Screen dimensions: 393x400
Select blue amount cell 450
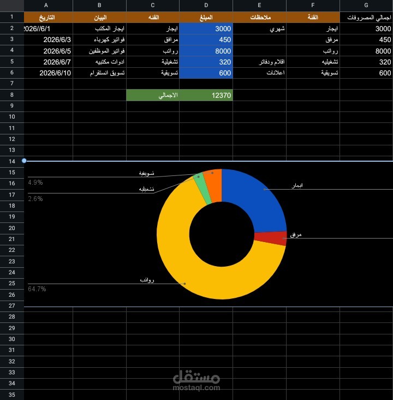click(x=206, y=40)
